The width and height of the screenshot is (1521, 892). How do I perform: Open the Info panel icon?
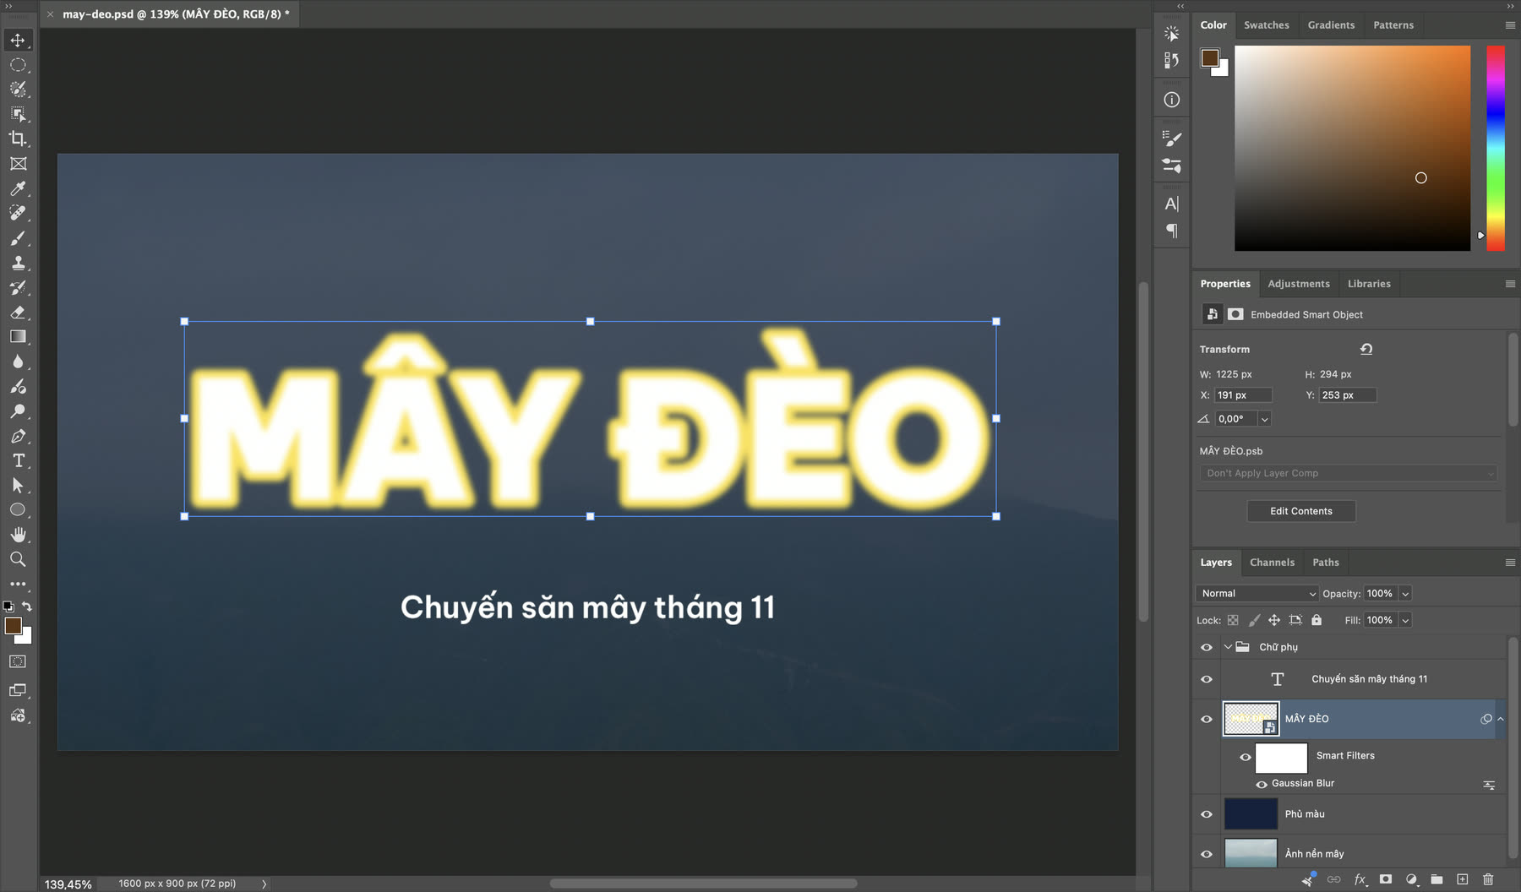1171,100
